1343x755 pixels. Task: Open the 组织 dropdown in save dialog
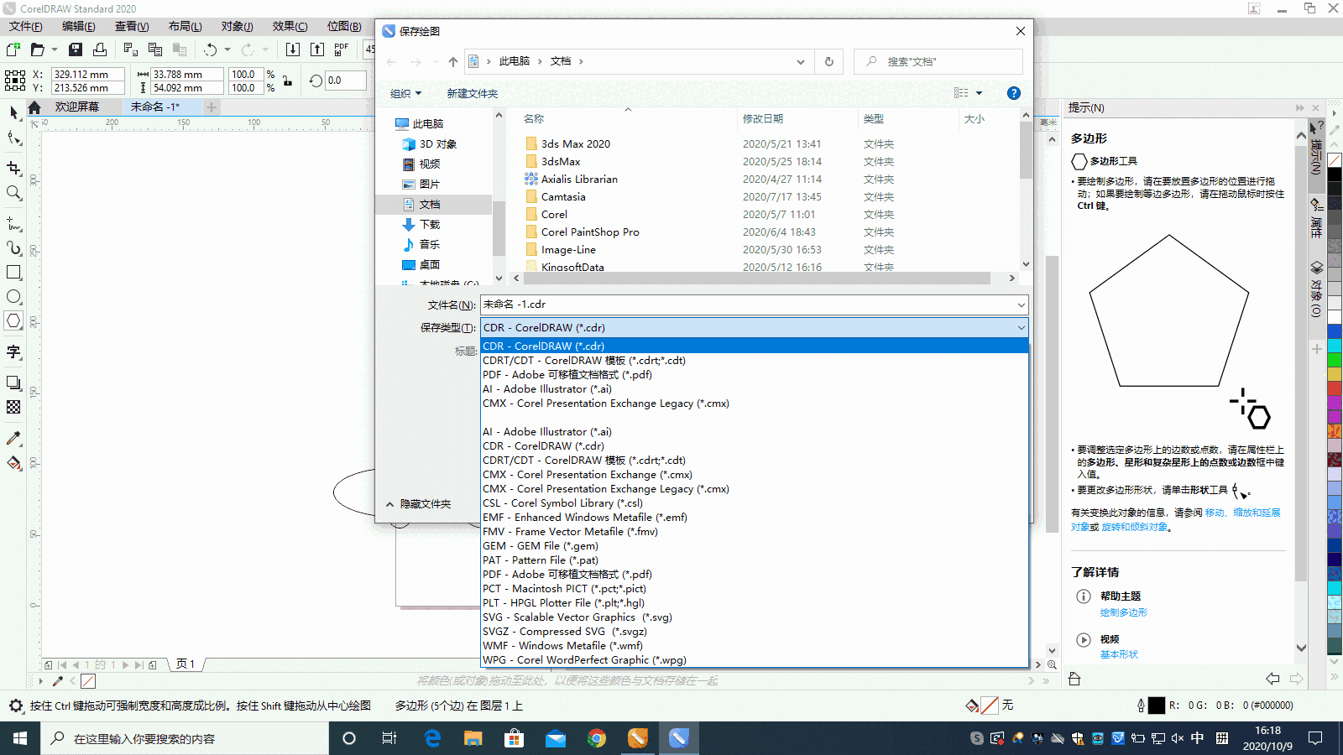[405, 92]
